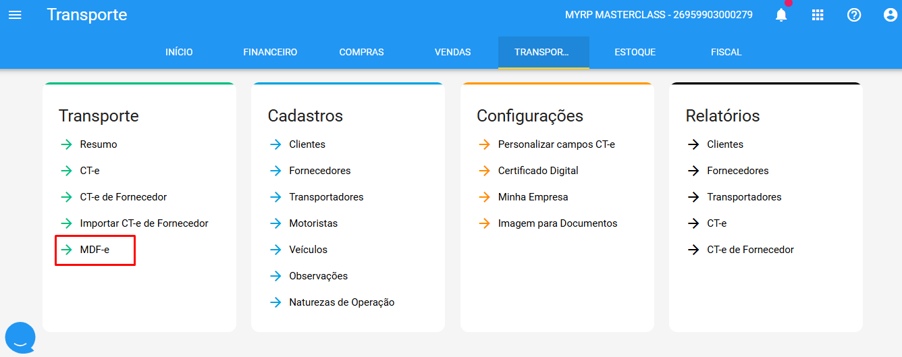Click the green arrow beside Resumo

click(x=66, y=144)
